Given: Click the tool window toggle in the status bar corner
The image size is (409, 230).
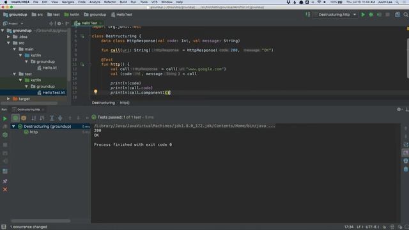Looking at the screenshot, I should (x=4, y=227).
